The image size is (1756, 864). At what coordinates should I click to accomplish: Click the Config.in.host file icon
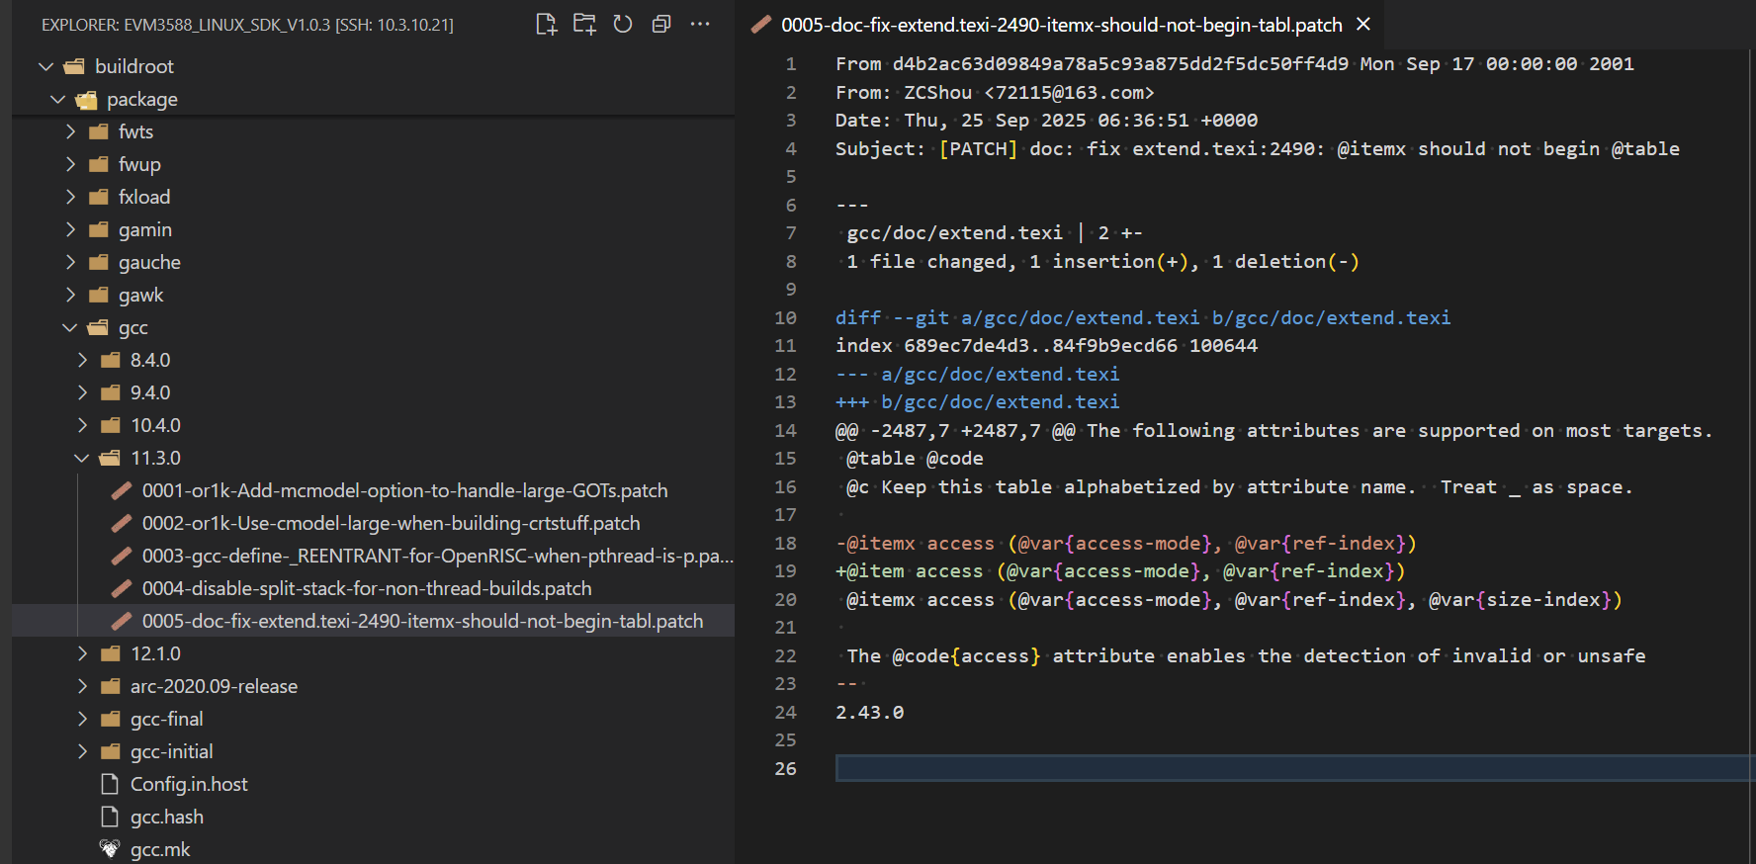click(x=110, y=784)
